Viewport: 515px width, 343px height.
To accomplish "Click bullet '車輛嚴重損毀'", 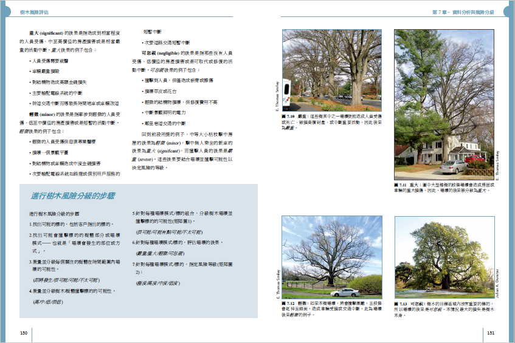I will pos(44,72).
